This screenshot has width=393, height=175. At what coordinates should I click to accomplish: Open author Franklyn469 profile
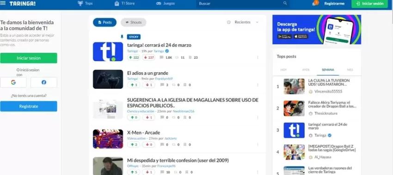click(164, 79)
